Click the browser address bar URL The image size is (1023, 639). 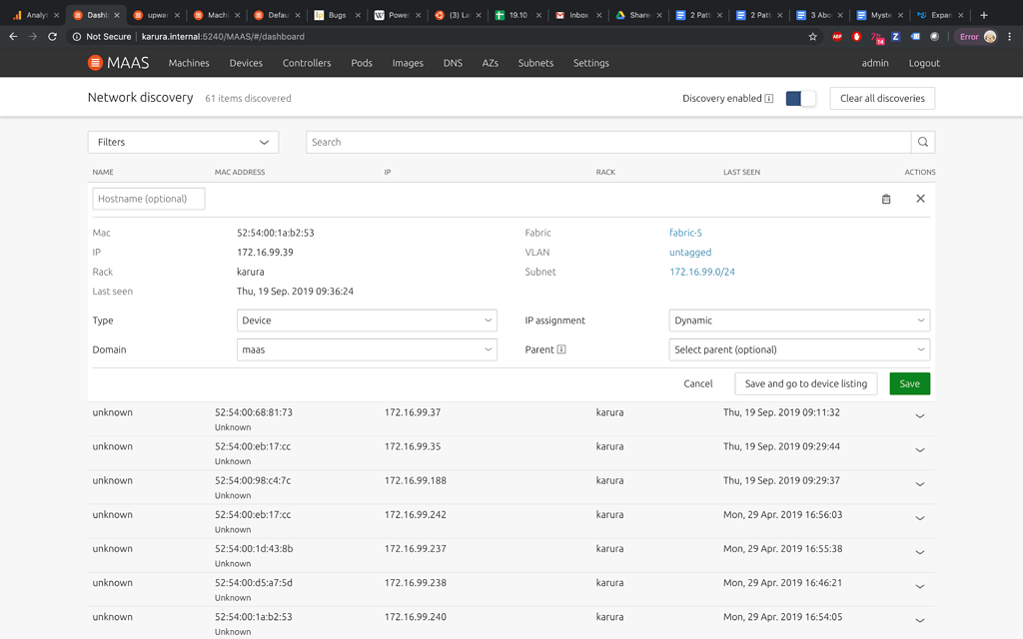tap(223, 37)
